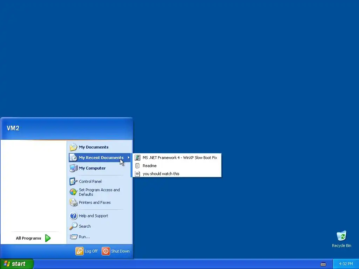359x269 pixels.
Task: Click the Recycle Bin label text
Action: point(341,246)
